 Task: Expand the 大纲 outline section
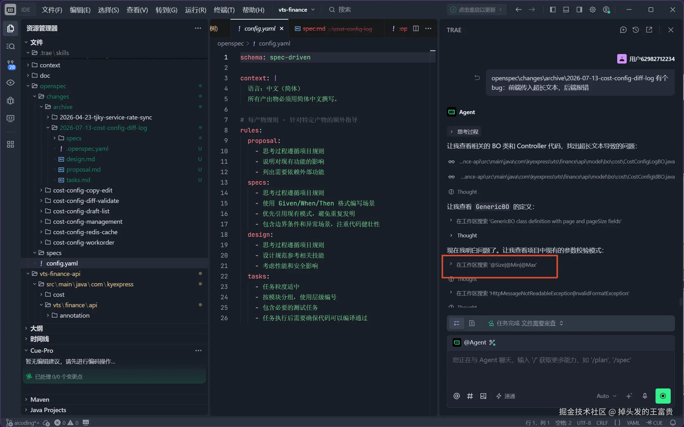point(36,328)
